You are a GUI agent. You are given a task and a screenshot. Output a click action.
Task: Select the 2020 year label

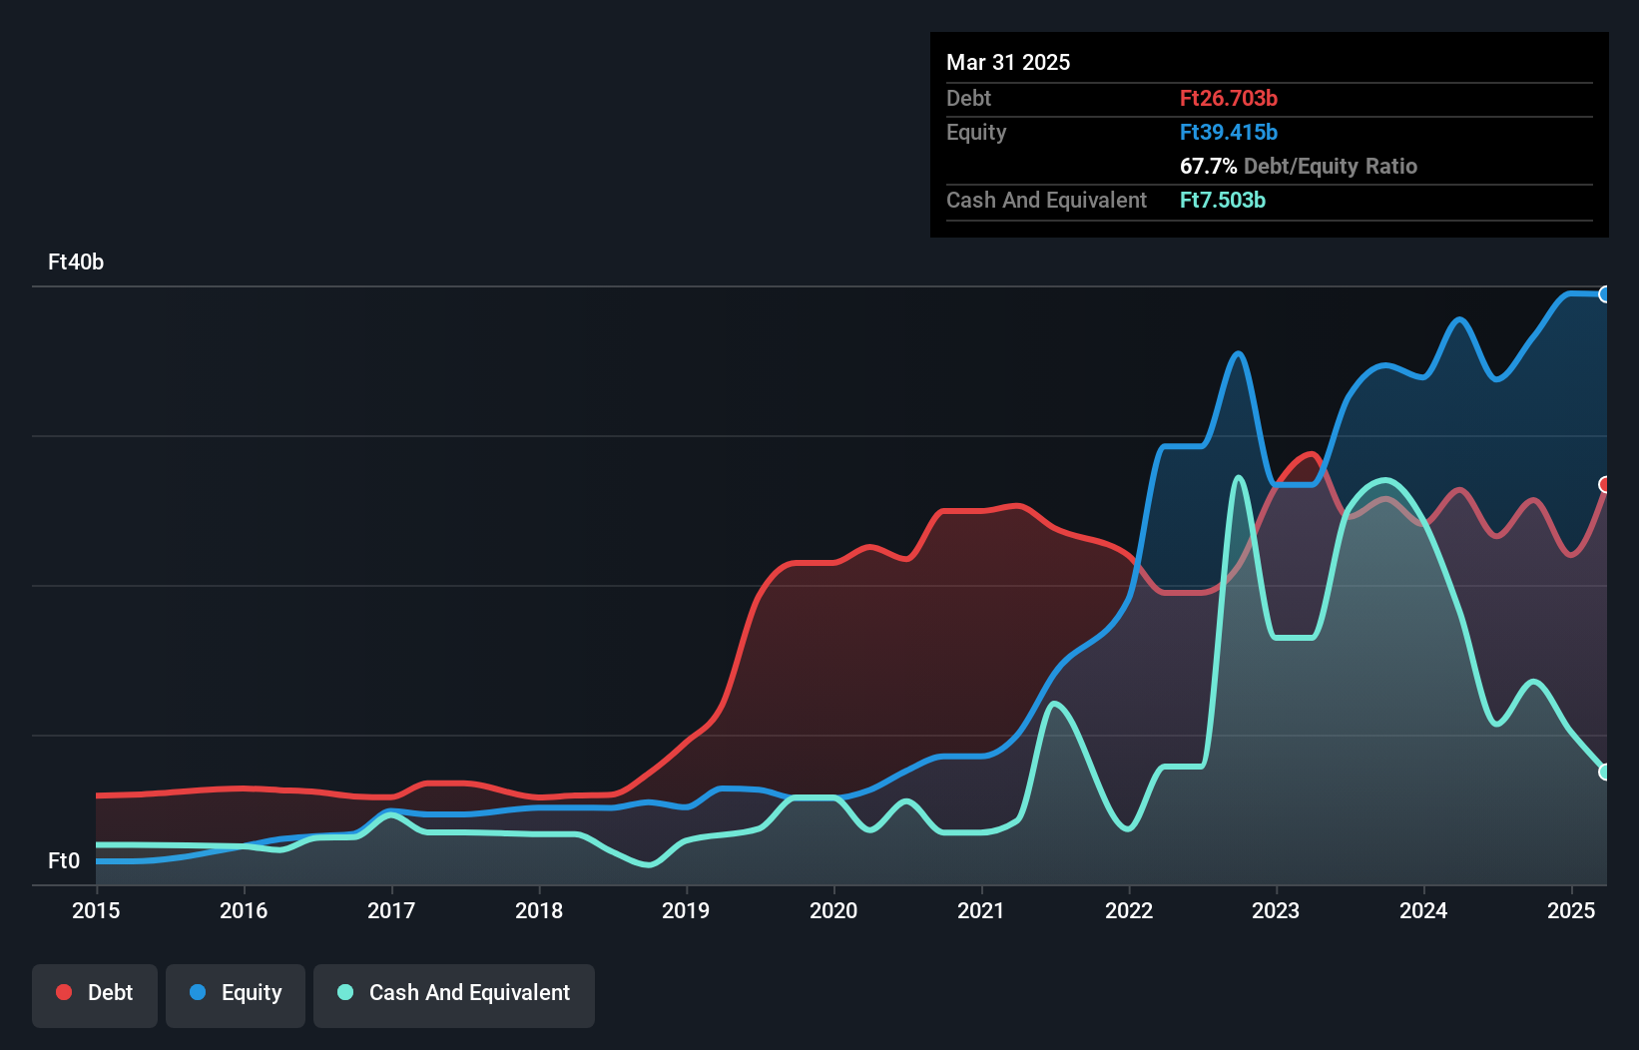click(x=834, y=910)
